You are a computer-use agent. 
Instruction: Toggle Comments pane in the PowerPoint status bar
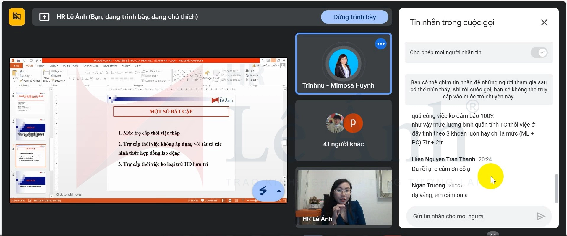pos(209,201)
